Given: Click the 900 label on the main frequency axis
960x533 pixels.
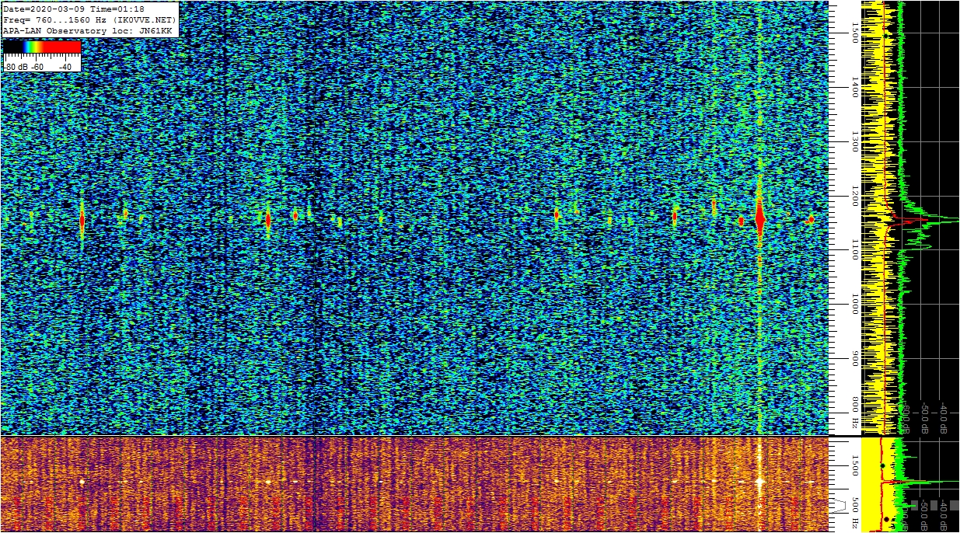Looking at the screenshot, I should pos(854,359).
